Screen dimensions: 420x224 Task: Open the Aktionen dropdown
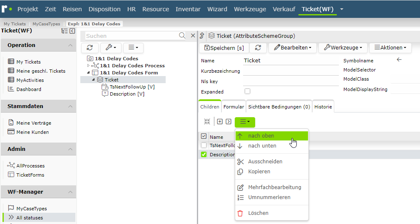(390, 48)
